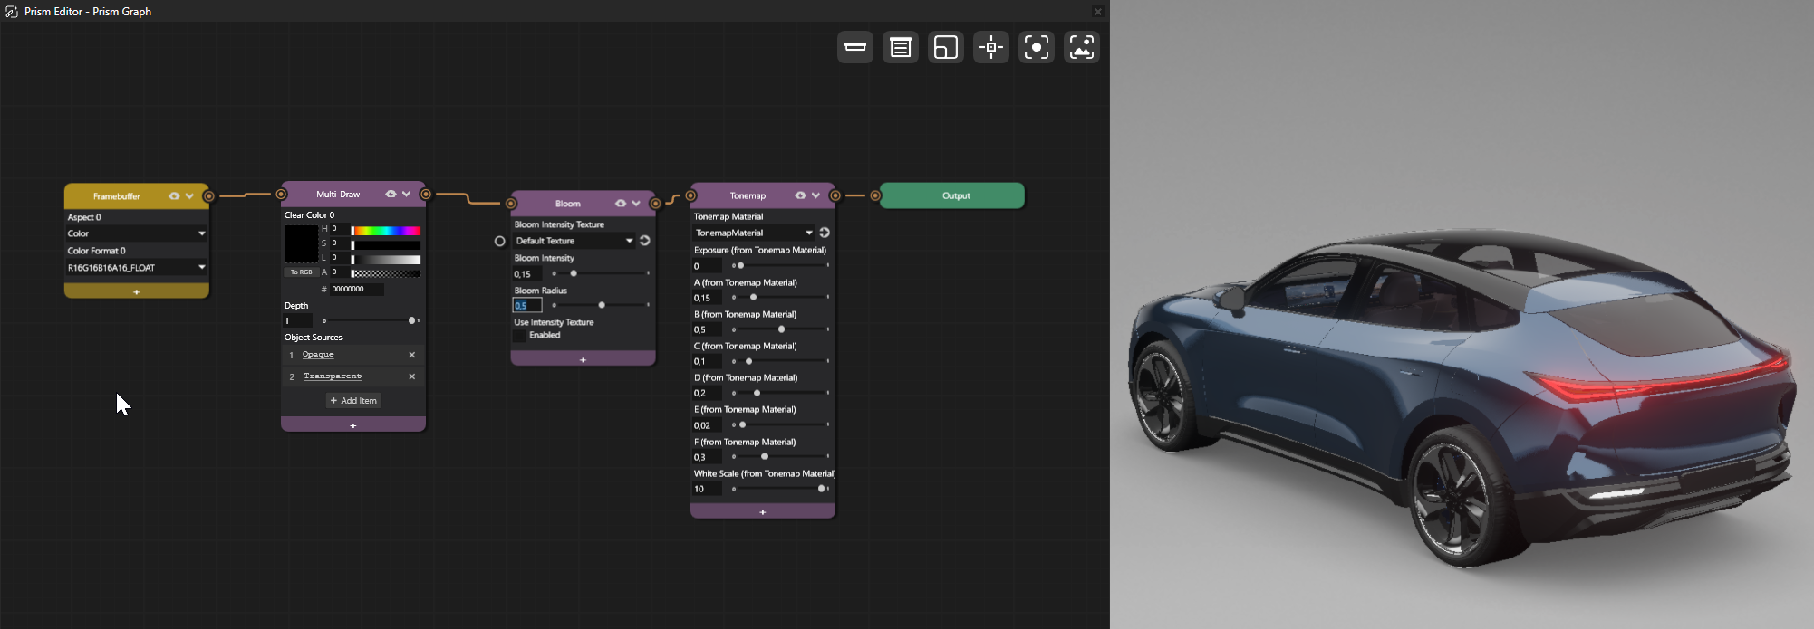Collapse the Multi-Draw node with its chevron
The width and height of the screenshot is (1814, 629).
(407, 195)
